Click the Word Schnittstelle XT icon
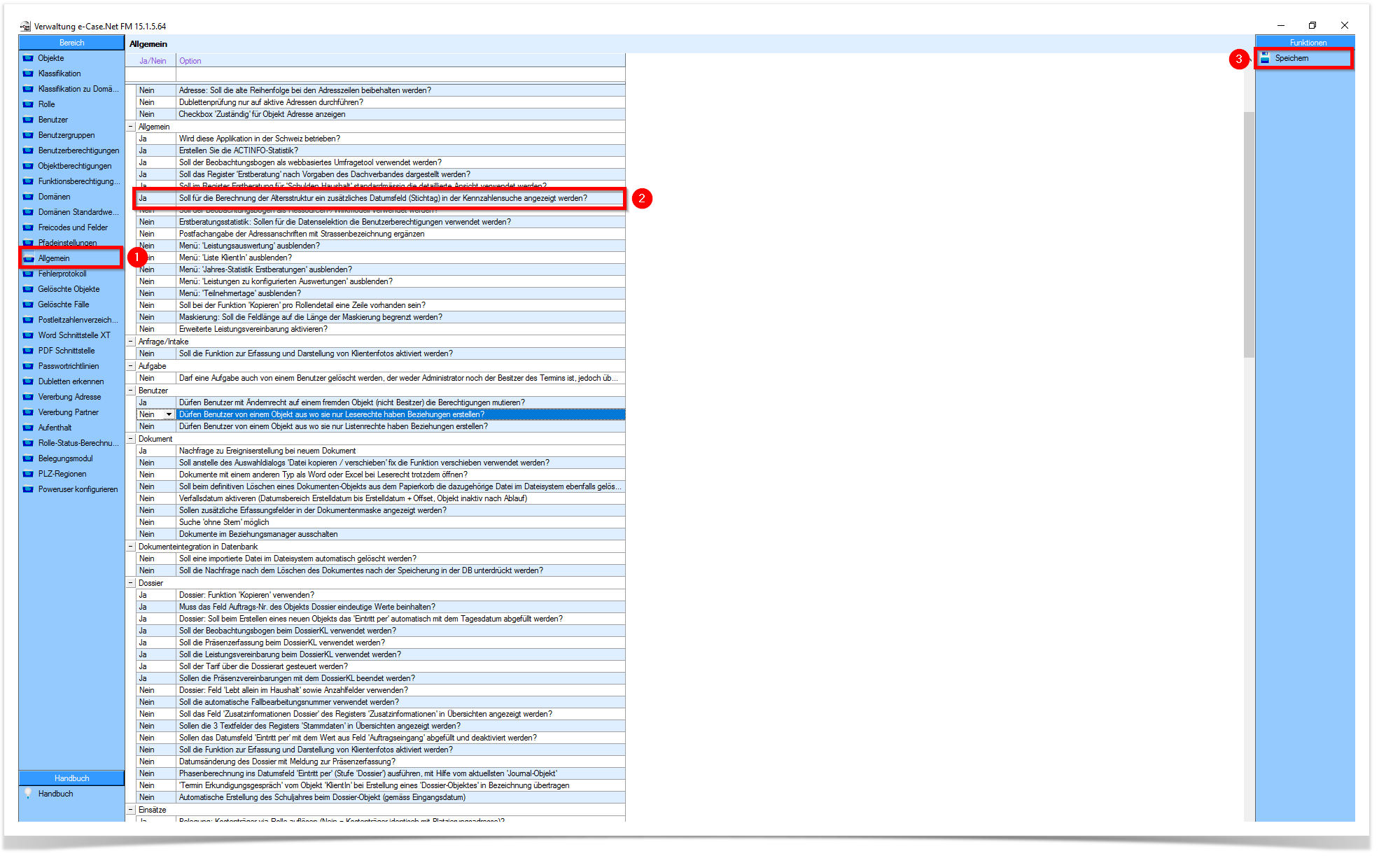 point(28,335)
